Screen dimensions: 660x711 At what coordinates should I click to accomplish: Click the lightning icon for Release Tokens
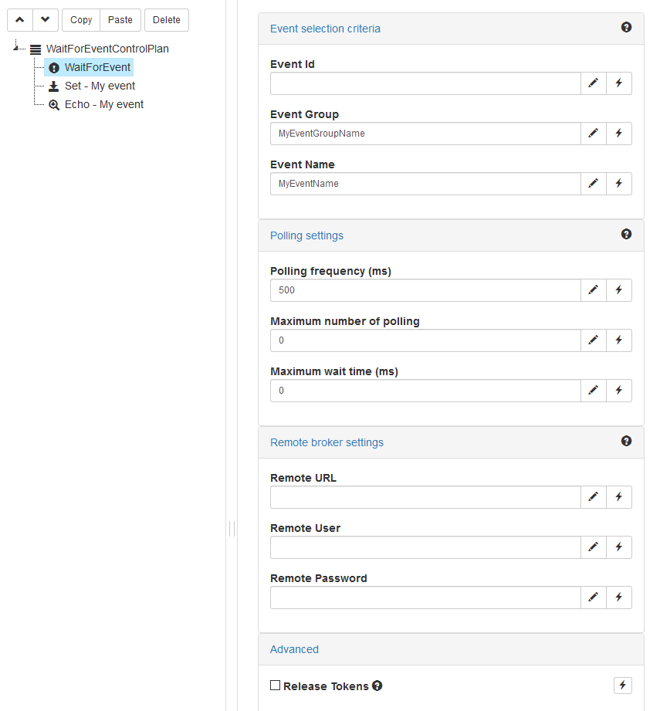point(623,686)
